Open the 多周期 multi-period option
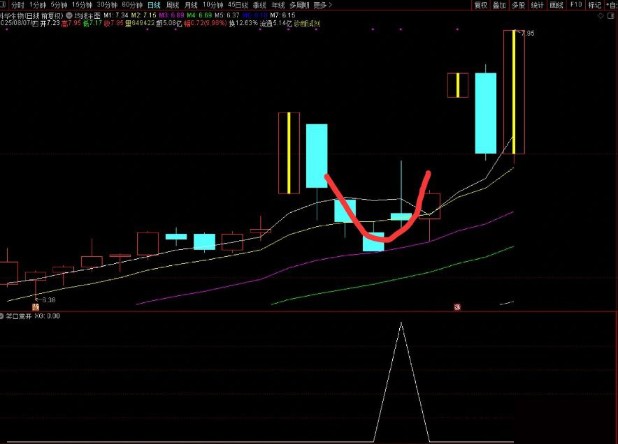This screenshot has height=444, width=618. tap(298, 5)
